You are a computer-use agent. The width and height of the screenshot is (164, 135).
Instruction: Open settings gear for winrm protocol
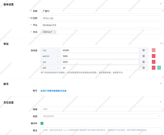click(x=143, y=56)
